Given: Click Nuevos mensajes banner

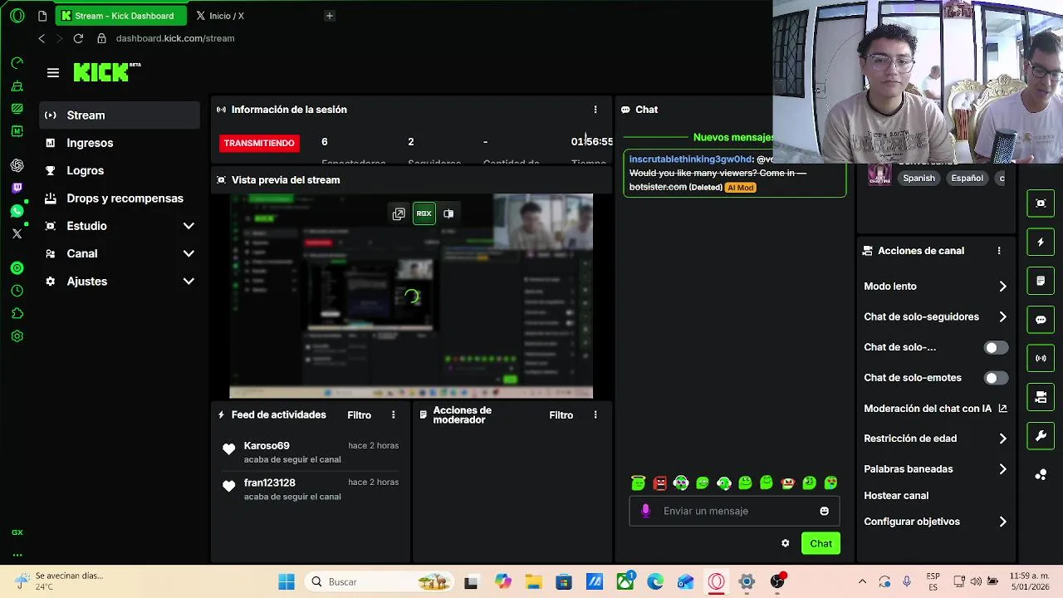Looking at the screenshot, I should coord(733,137).
